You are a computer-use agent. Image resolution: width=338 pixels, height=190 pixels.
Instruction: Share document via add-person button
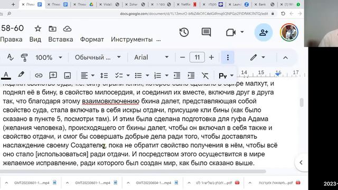click(x=264, y=33)
